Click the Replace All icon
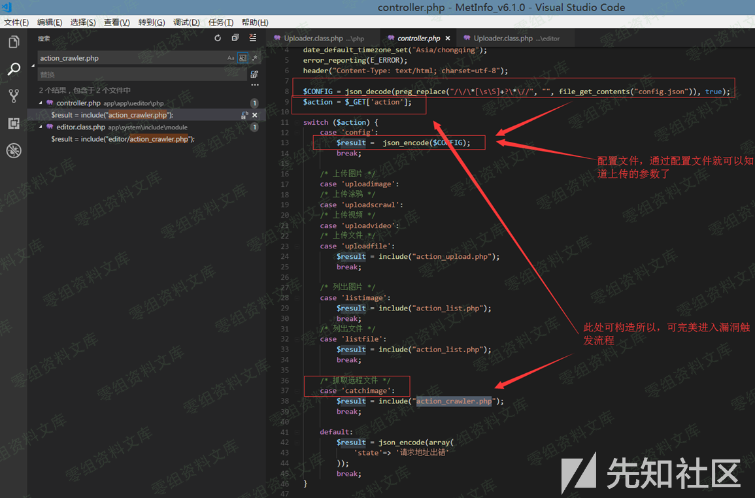 (x=254, y=75)
